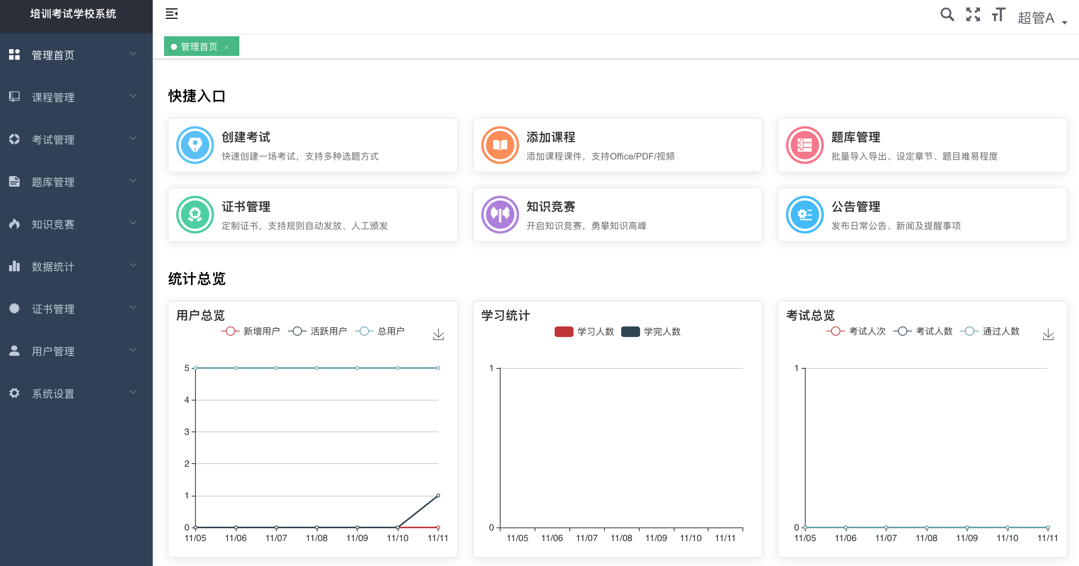
Task: Open the 创建考试 quick entry title
Action: point(246,137)
